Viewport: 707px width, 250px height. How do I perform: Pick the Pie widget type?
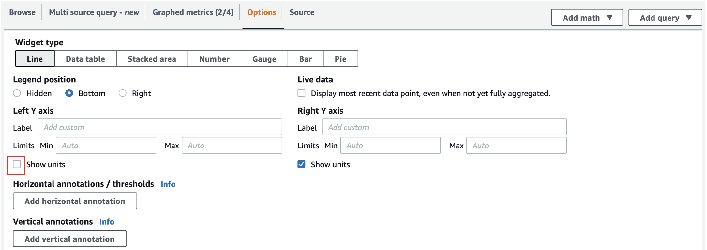(x=340, y=59)
